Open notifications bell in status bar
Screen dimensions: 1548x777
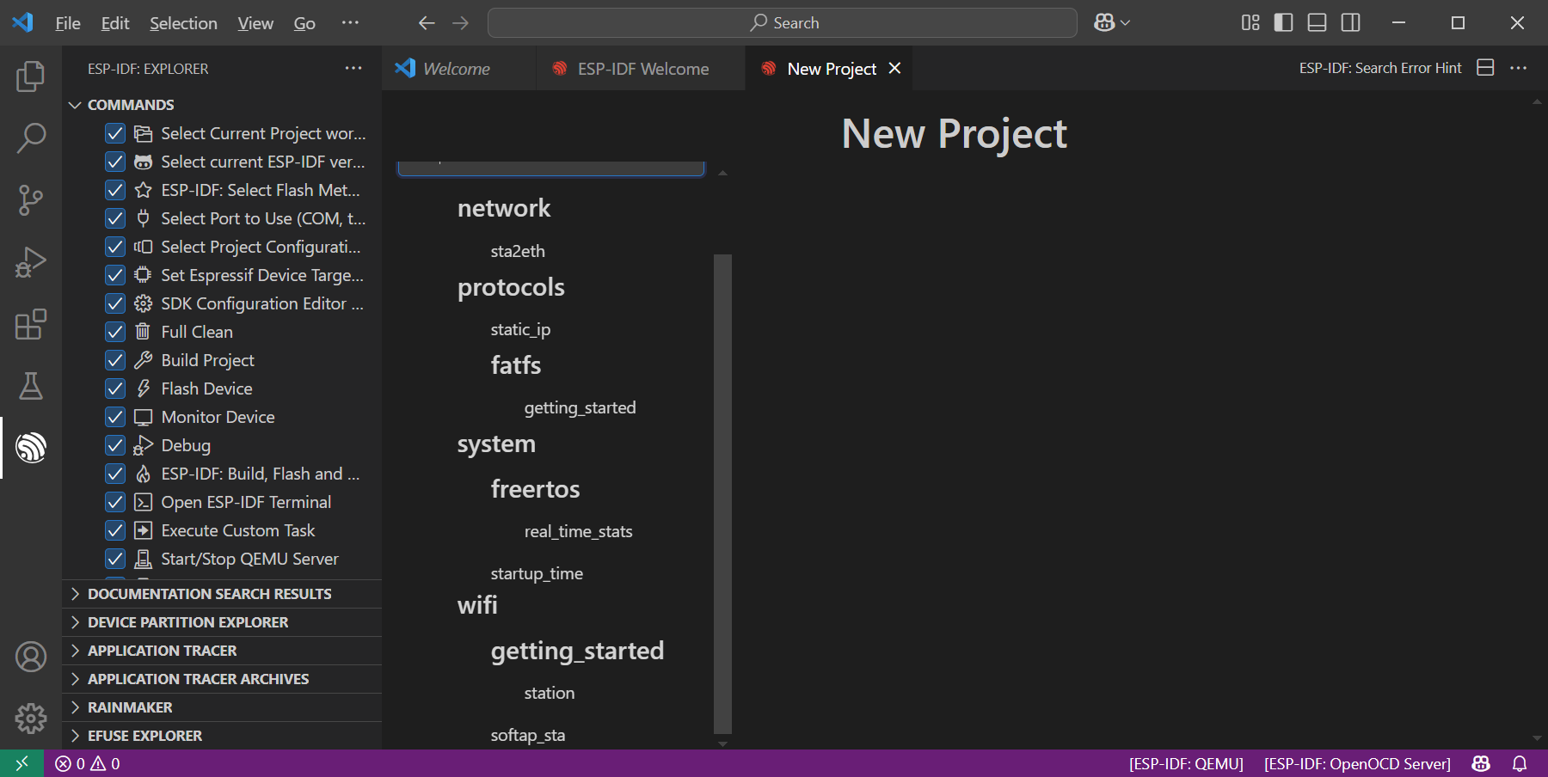pyautogui.click(x=1520, y=763)
